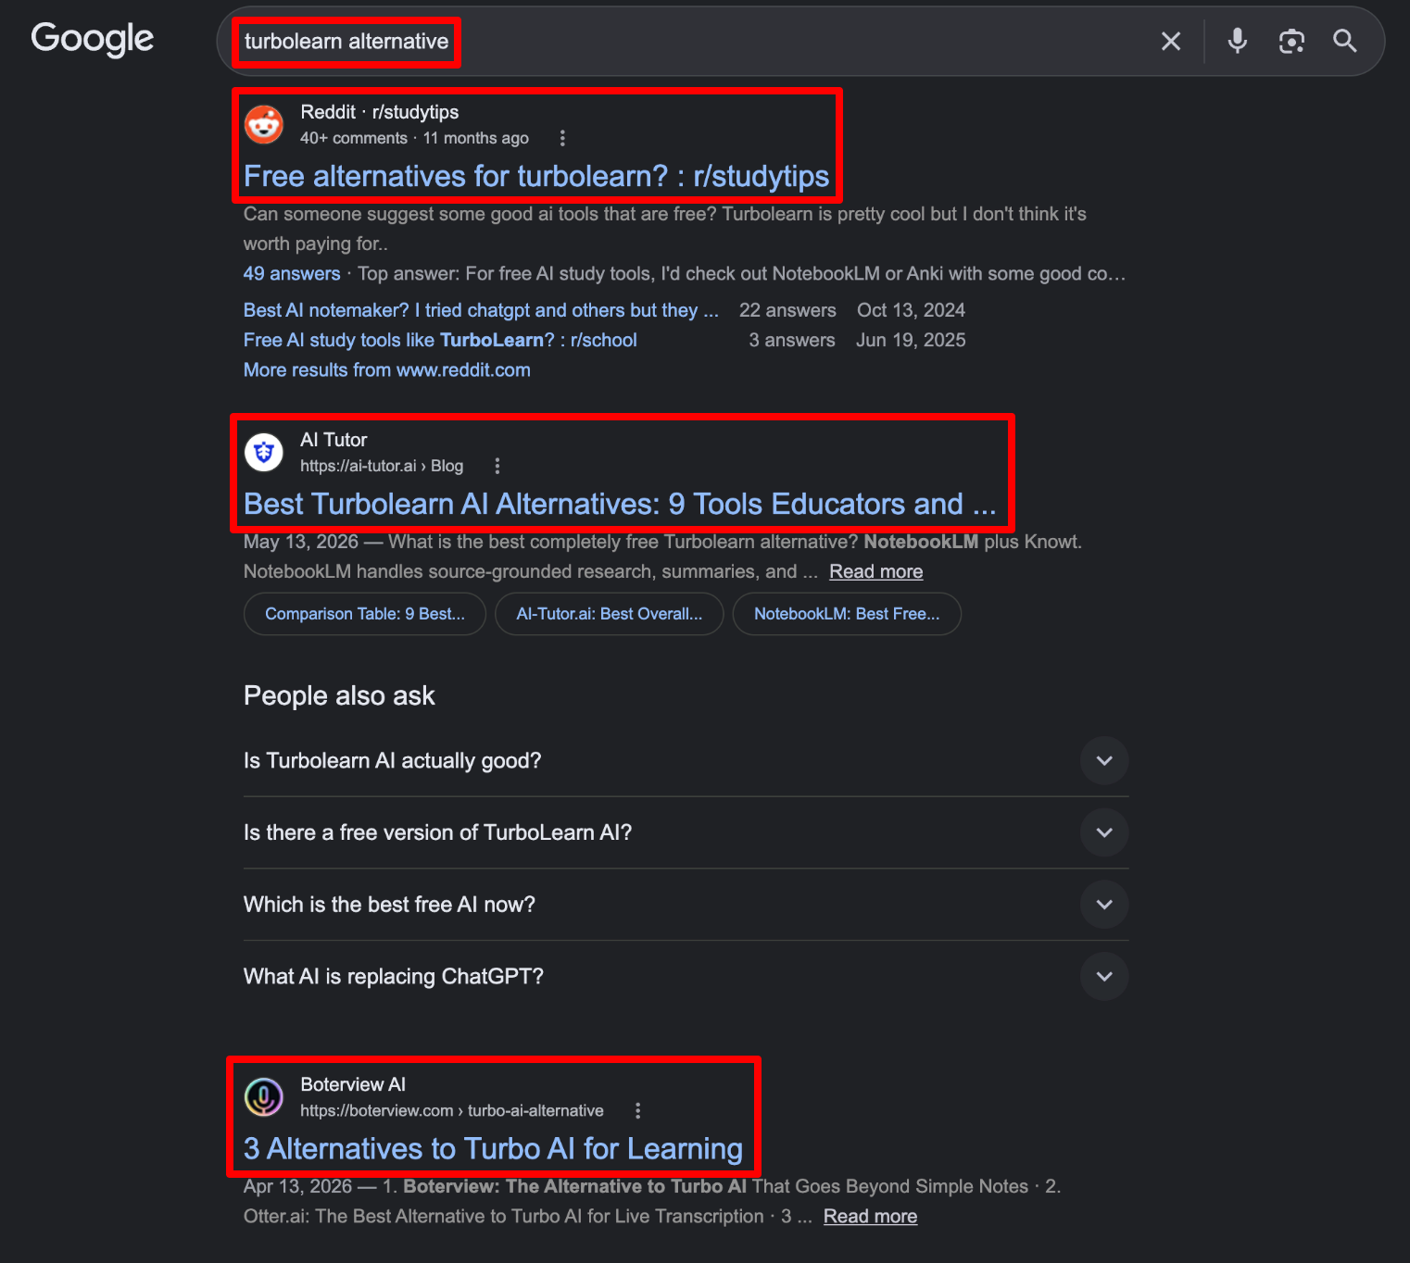
Task: Open 'Free AI study tools like TurboLearn?' link
Action: pyautogui.click(x=440, y=340)
